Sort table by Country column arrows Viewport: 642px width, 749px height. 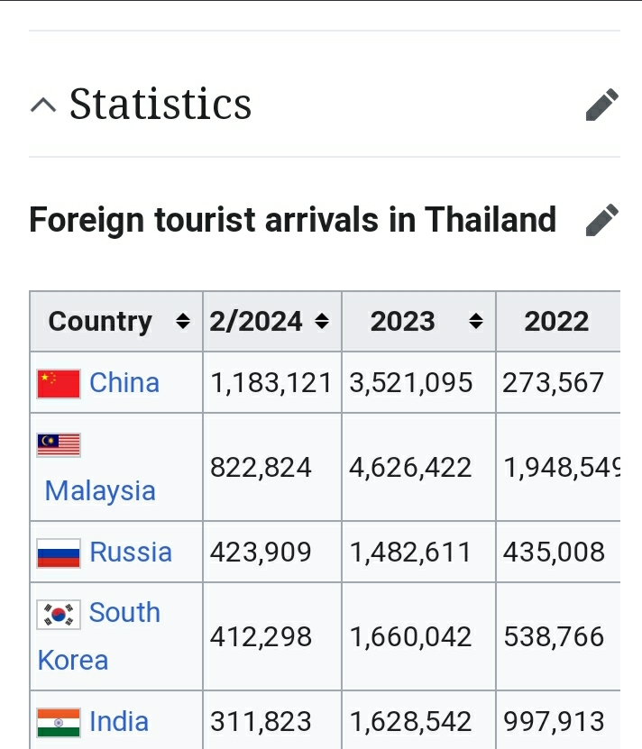coord(183,322)
